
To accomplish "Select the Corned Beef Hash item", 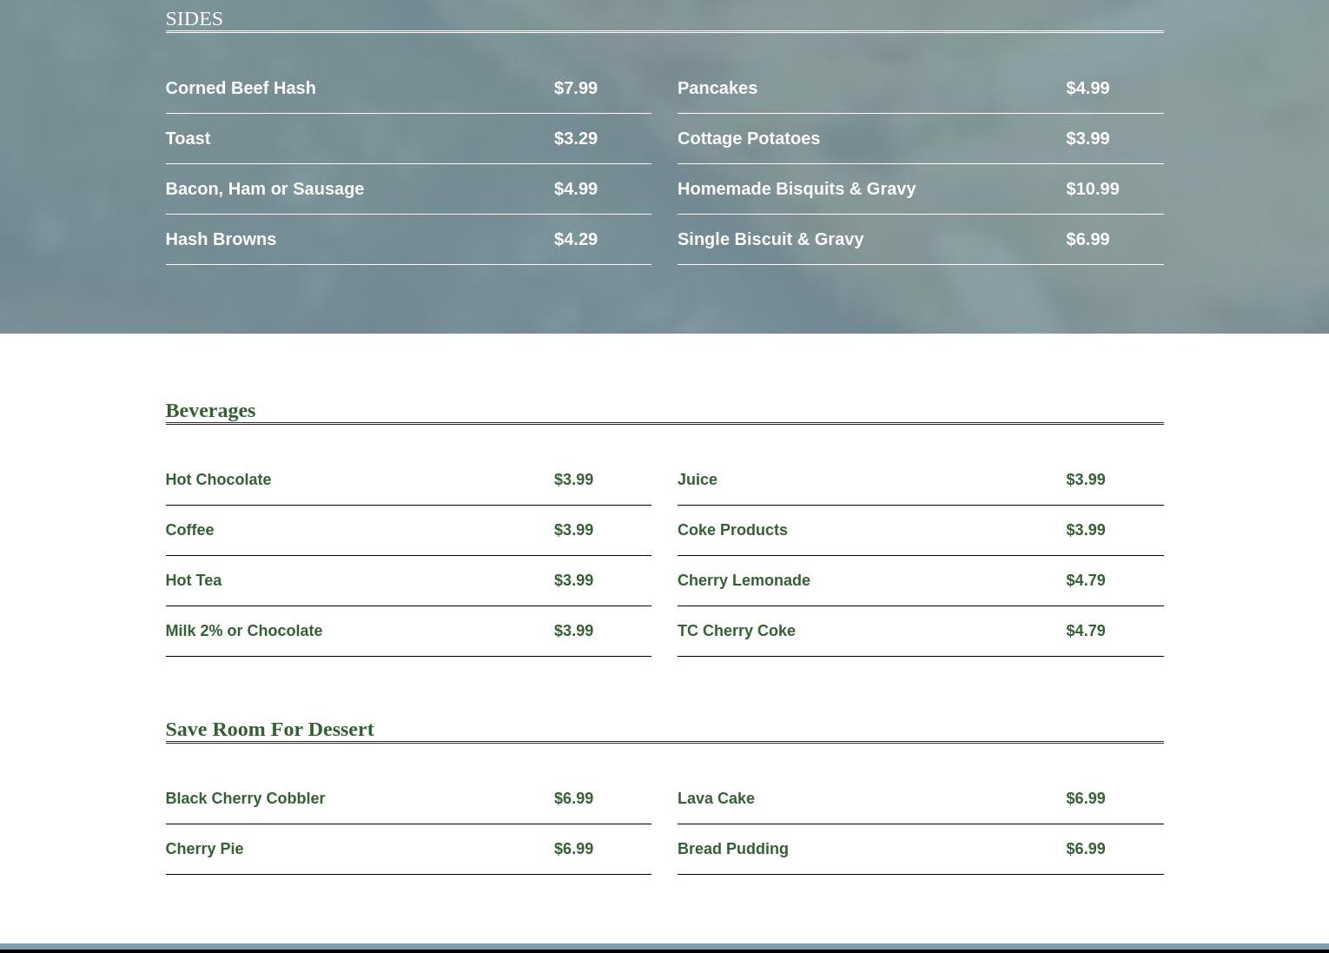I will [x=241, y=88].
